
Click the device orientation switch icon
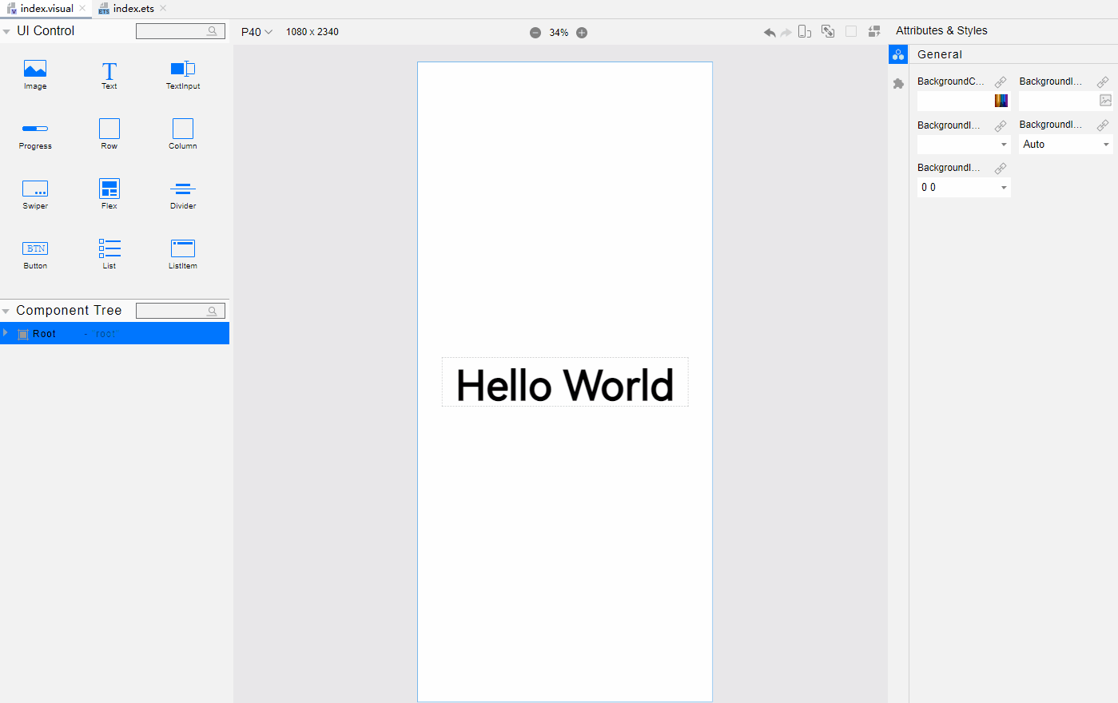(805, 32)
